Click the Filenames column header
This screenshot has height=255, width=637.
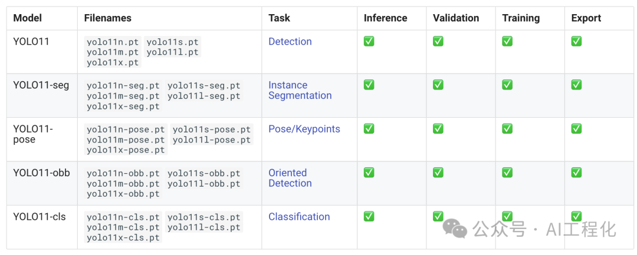click(108, 18)
